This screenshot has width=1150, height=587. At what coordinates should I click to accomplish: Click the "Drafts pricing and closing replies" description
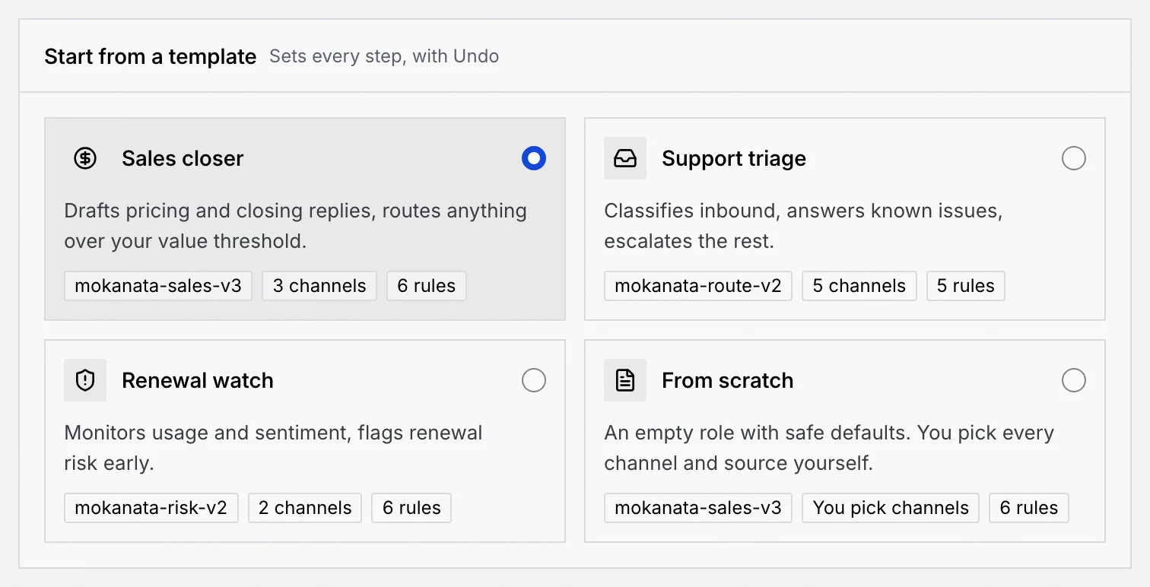pos(296,226)
